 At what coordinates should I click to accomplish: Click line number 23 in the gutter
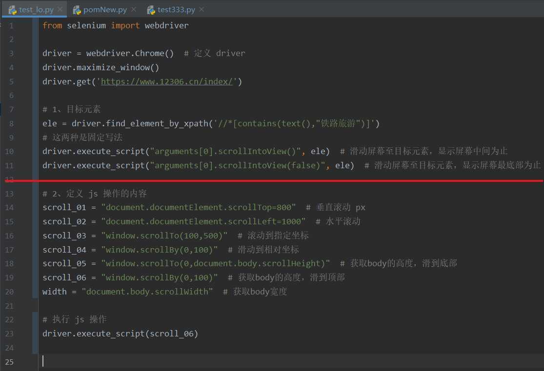point(9,334)
